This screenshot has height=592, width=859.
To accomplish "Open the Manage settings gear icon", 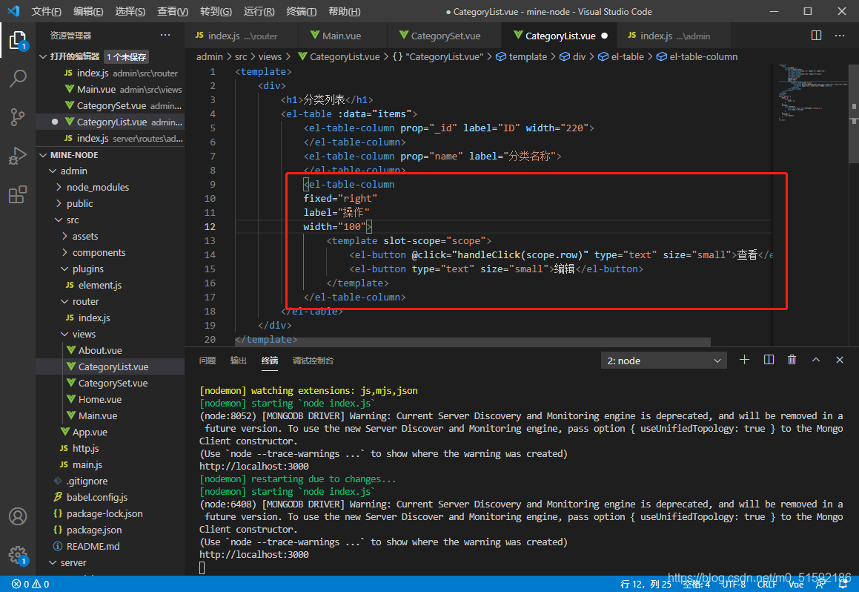I will tap(18, 554).
